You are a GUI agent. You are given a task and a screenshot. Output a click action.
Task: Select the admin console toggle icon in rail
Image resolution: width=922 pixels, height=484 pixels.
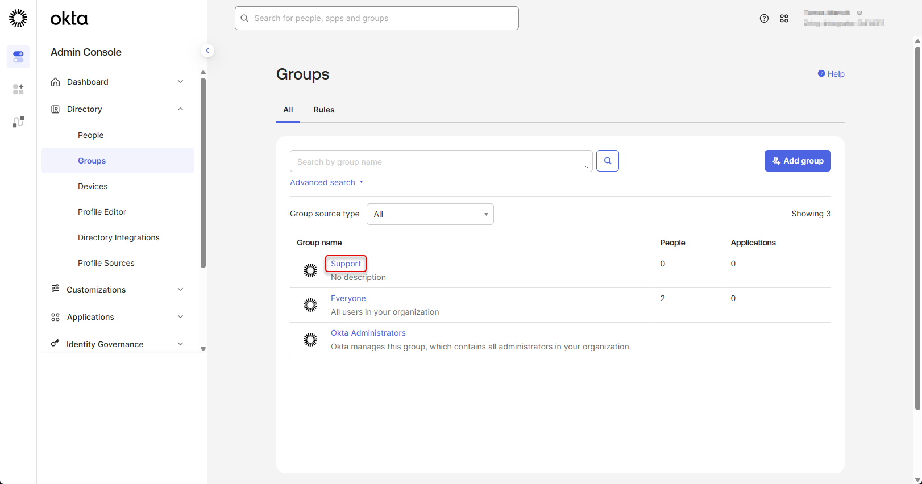tap(18, 57)
